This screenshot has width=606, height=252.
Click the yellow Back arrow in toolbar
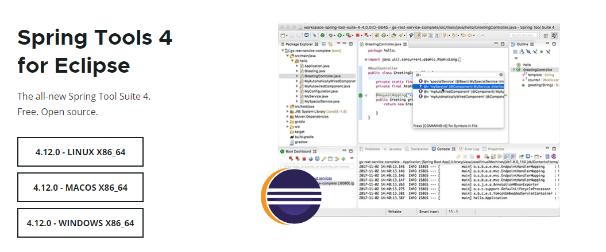pyautogui.click(x=470, y=35)
